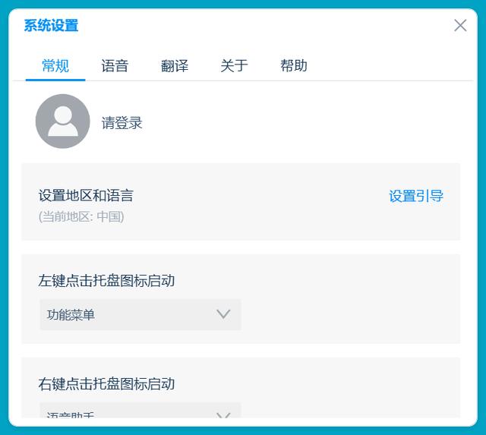Click the 右键点击托盘图标启动 label
The height and width of the screenshot is (435, 486).
tap(106, 384)
